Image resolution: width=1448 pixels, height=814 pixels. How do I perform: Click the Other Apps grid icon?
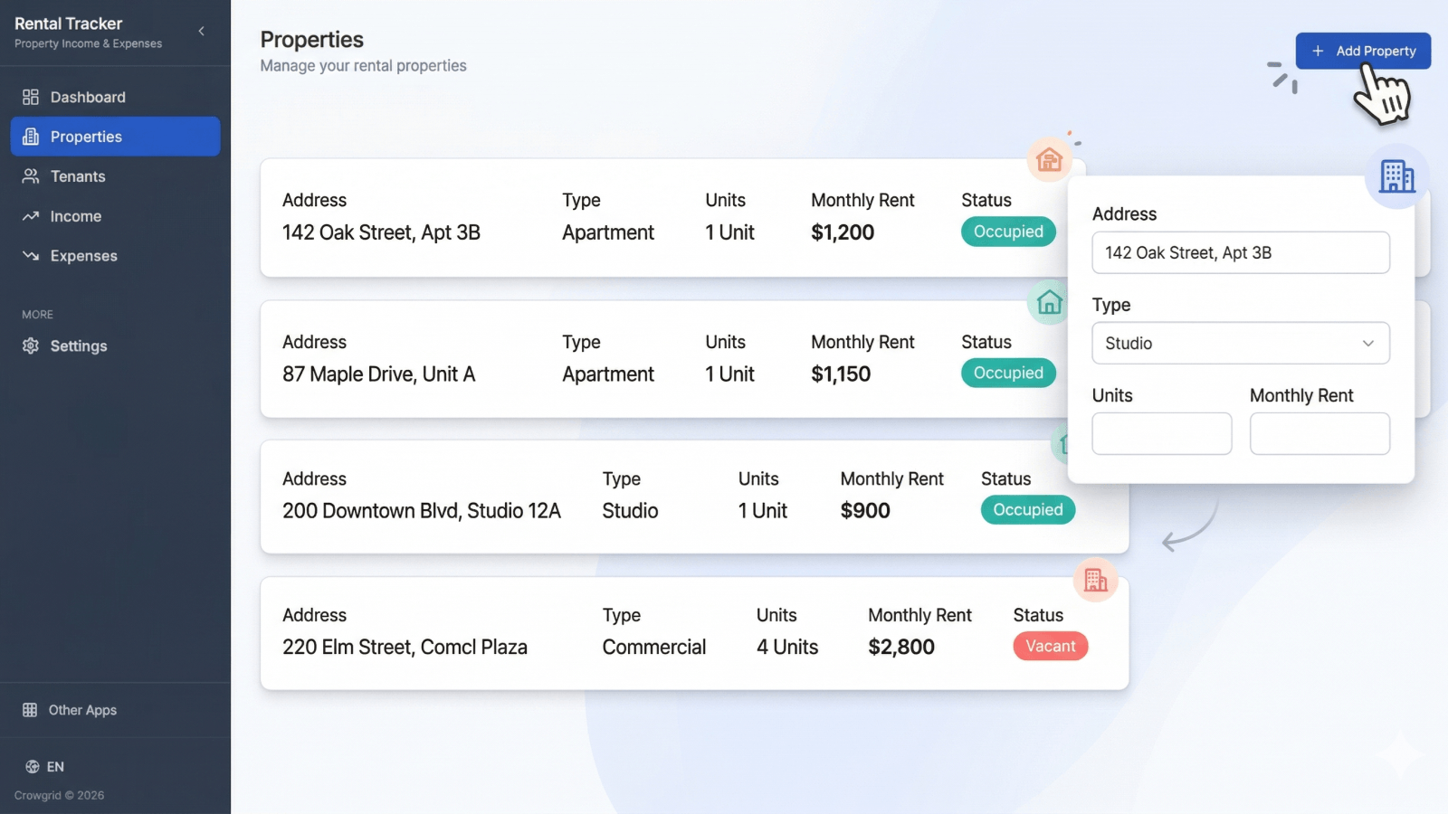30,710
